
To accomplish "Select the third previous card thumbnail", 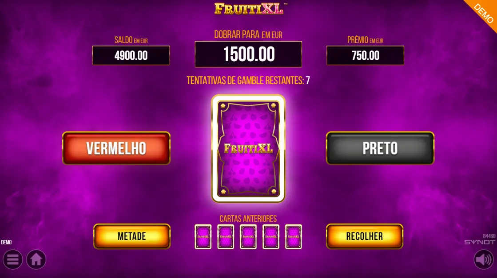I will pos(248,237).
